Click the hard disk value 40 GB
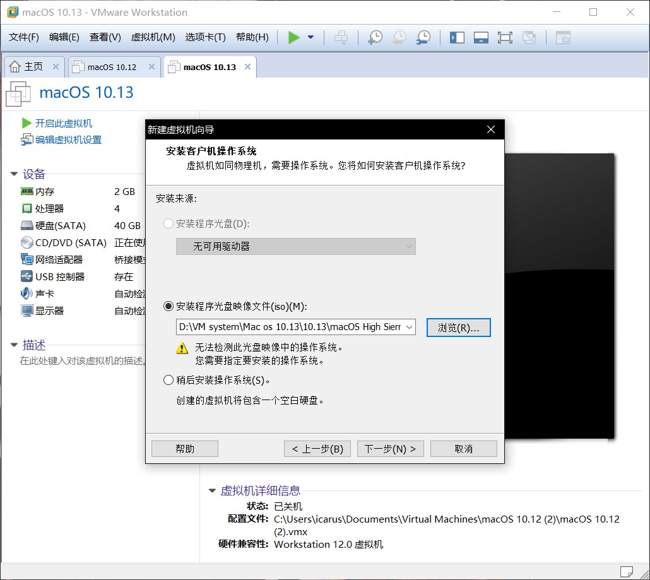 click(127, 225)
